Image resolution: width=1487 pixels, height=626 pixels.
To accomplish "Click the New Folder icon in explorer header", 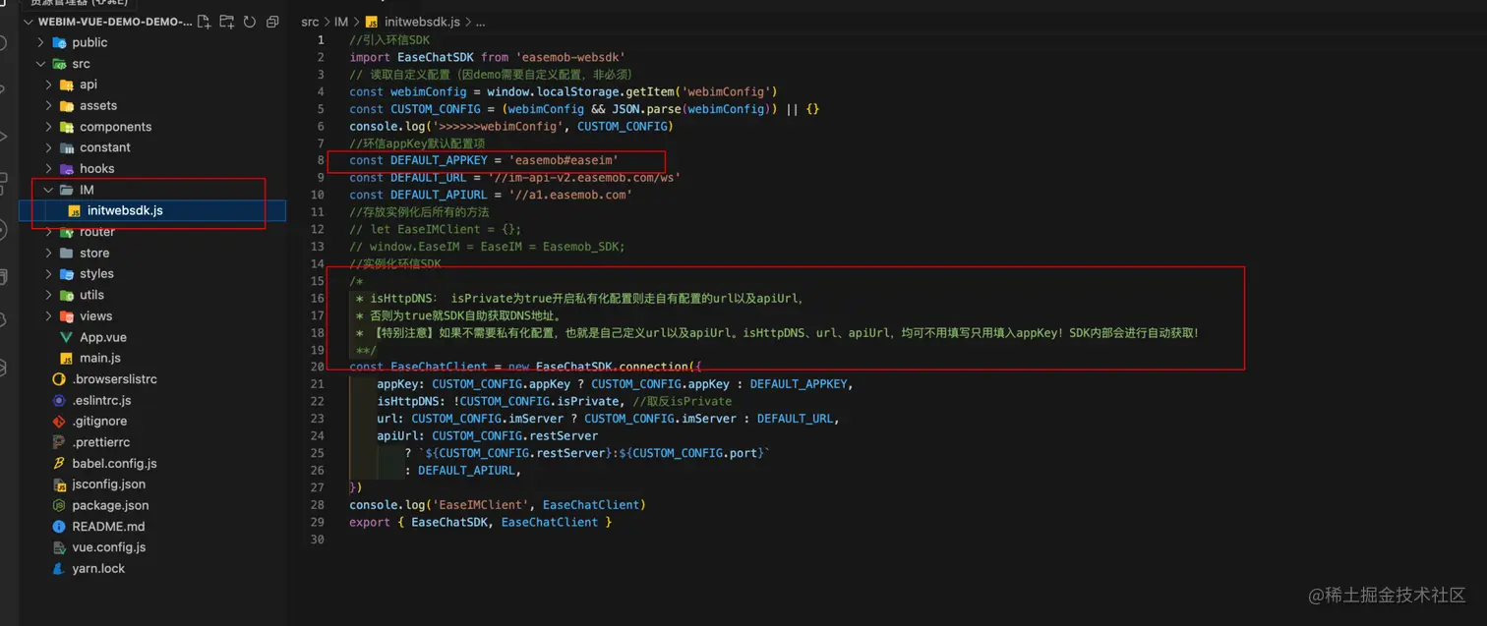I will (x=227, y=22).
